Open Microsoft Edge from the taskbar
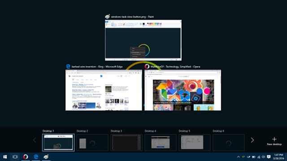Screen dimensions: 287x161 (36, 157)
